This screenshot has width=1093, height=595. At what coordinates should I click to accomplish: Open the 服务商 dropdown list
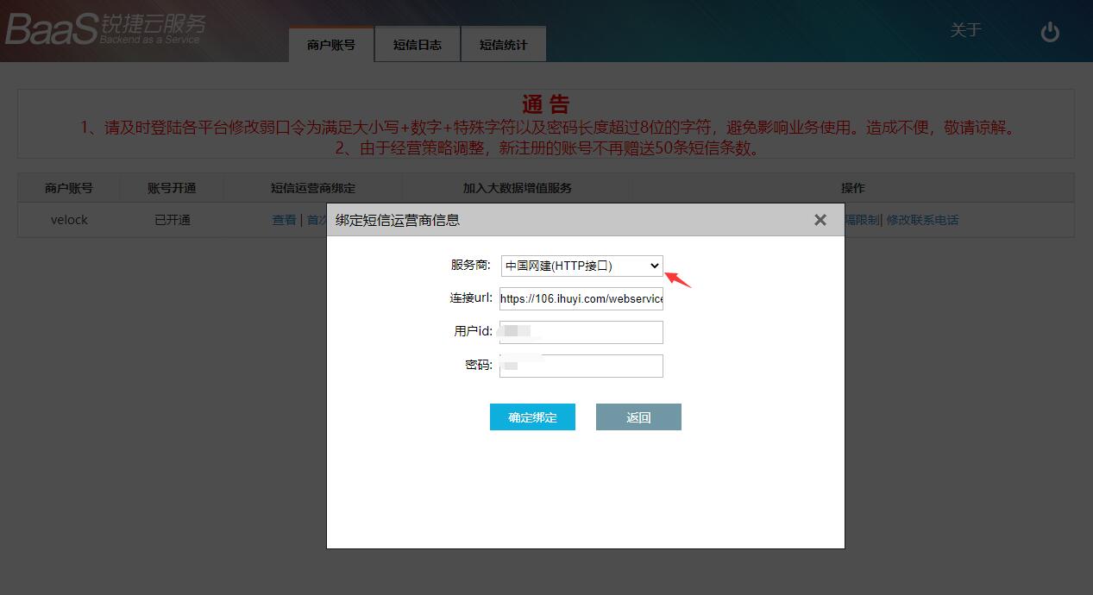pos(581,266)
